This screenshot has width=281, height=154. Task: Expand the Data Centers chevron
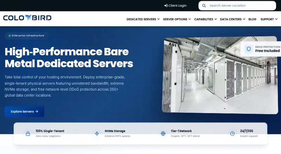(x=244, y=19)
